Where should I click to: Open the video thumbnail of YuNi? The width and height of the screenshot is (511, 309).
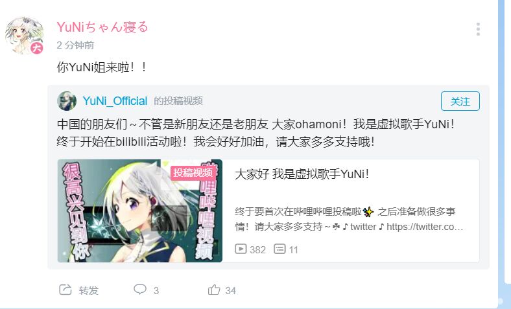(x=140, y=211)
